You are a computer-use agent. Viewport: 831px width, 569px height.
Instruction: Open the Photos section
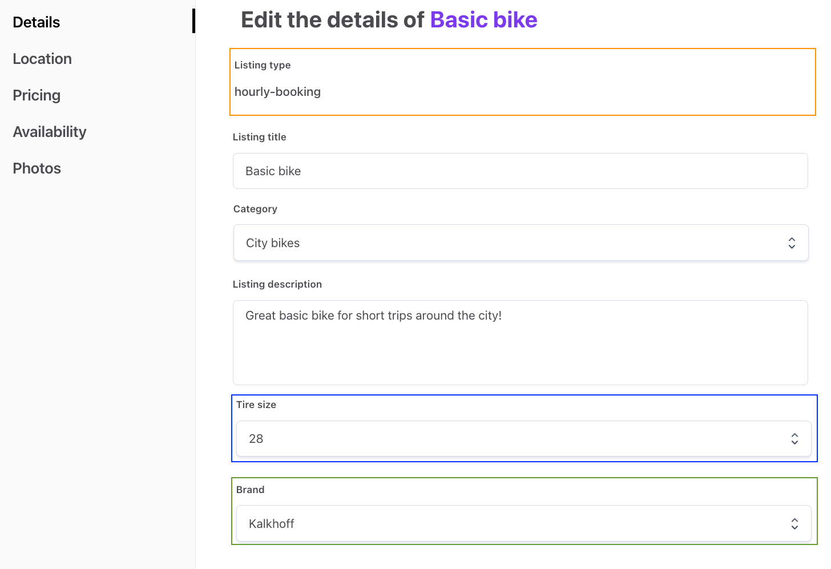click(37, 168)
